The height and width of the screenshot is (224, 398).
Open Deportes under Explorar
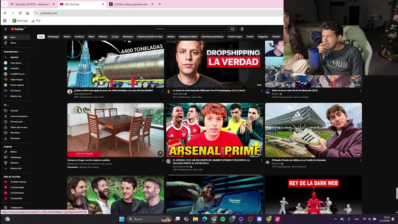pyautogui.click(x=16, y=163)
